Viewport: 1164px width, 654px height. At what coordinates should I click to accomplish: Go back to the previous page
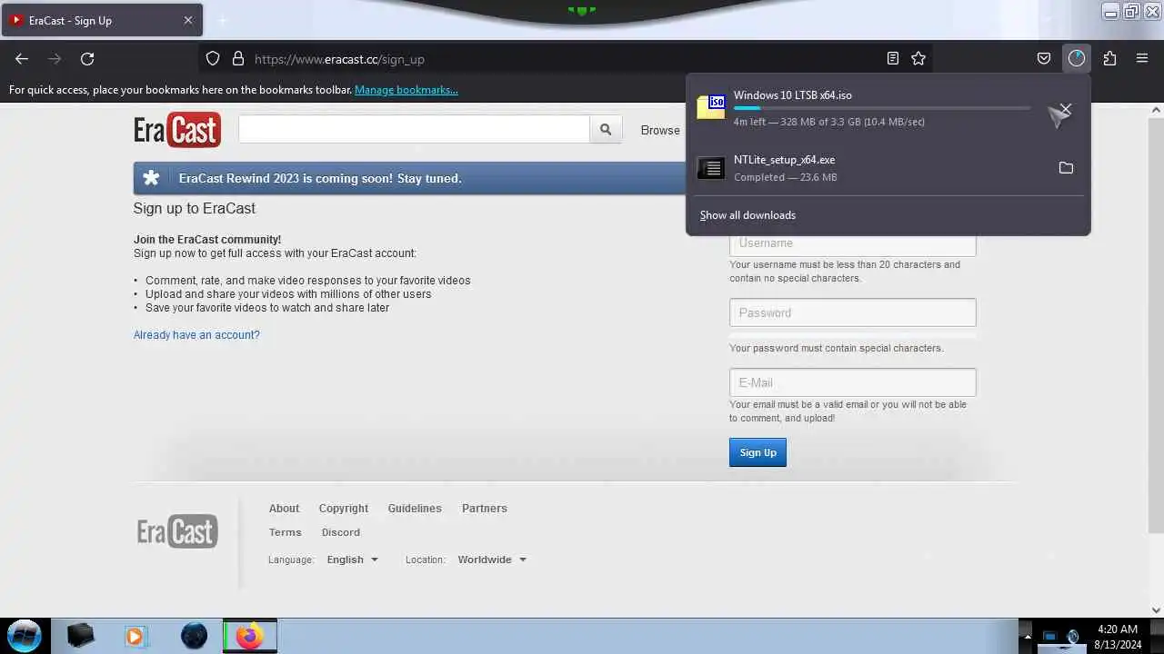(22, 59)
